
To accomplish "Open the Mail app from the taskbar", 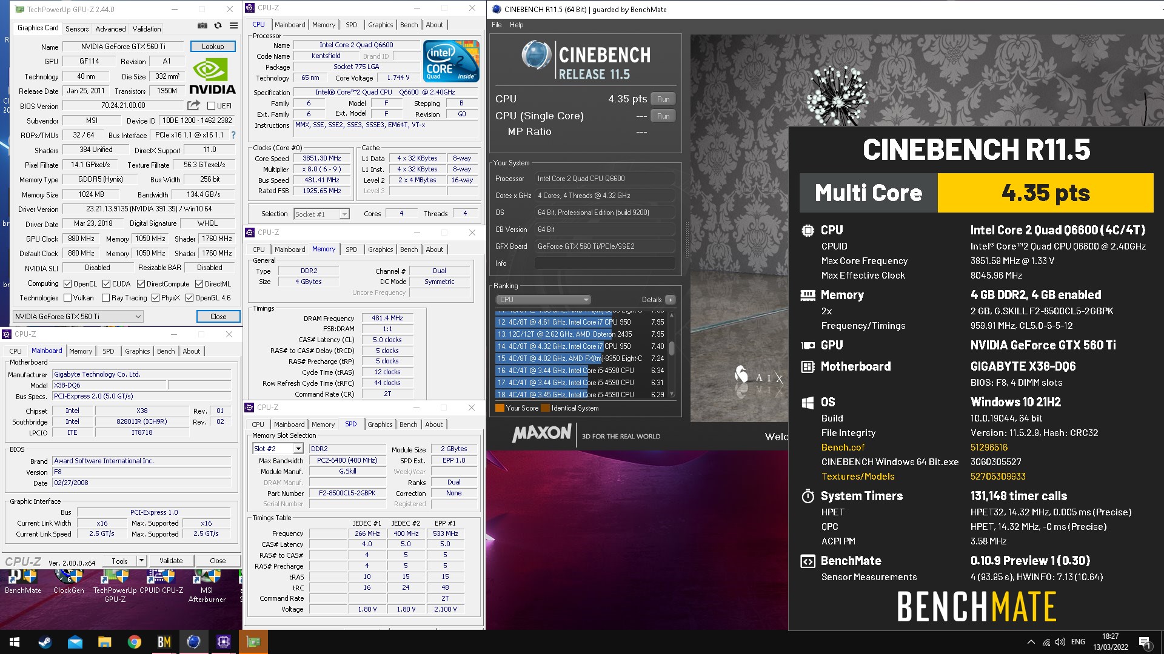I will coord(75,642).
